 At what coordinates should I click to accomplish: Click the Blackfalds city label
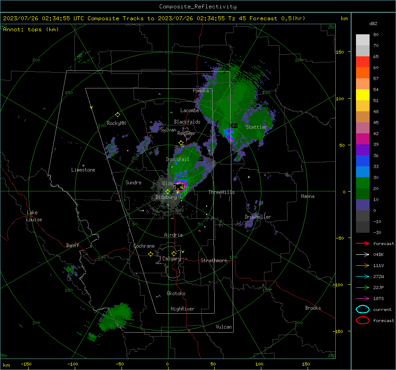point(187,122)
